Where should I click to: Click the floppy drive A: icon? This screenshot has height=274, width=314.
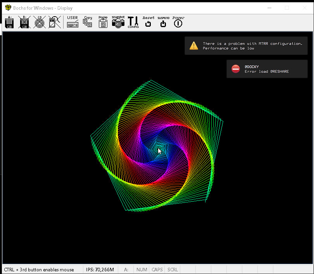click(9, 22)
